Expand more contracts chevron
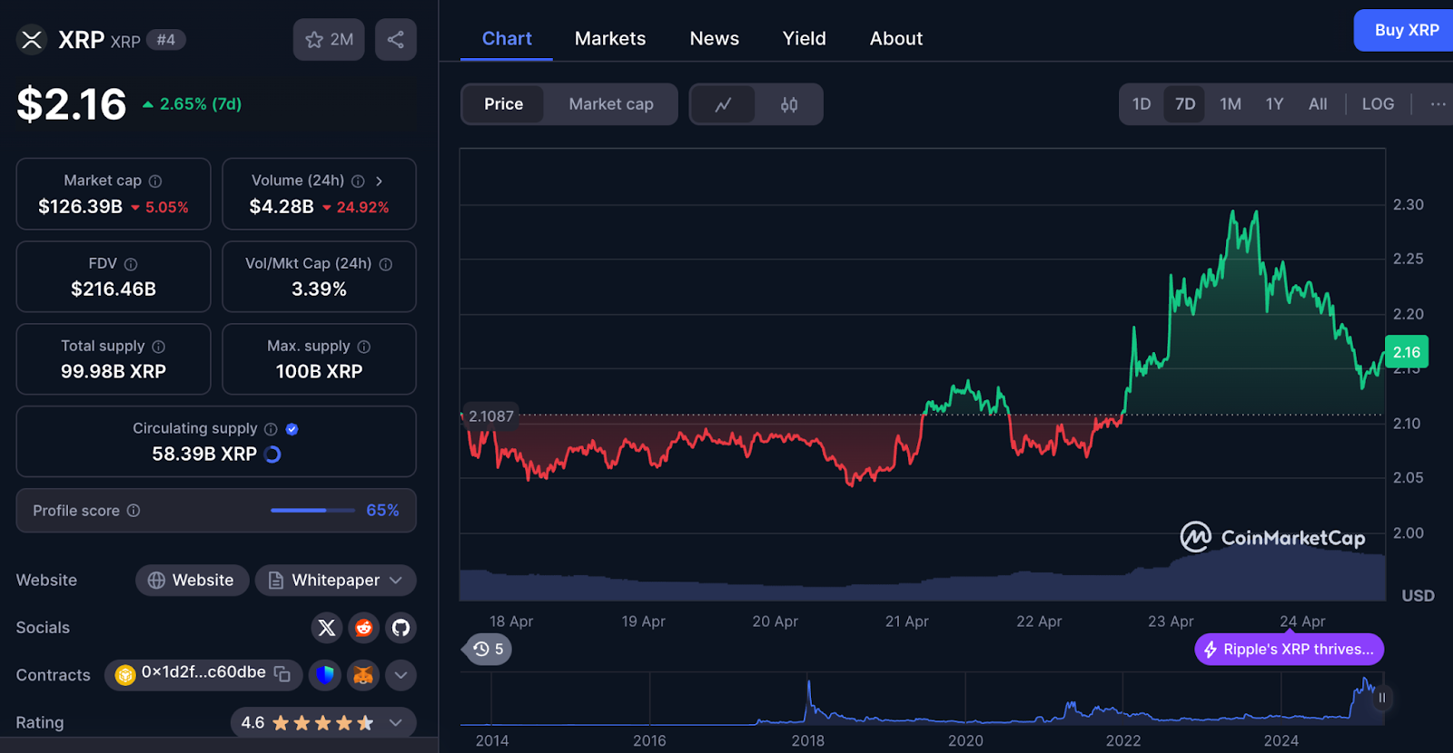The width and height of the screenshot is (1453, 753). pyautogui.click(x=400, y=675)
